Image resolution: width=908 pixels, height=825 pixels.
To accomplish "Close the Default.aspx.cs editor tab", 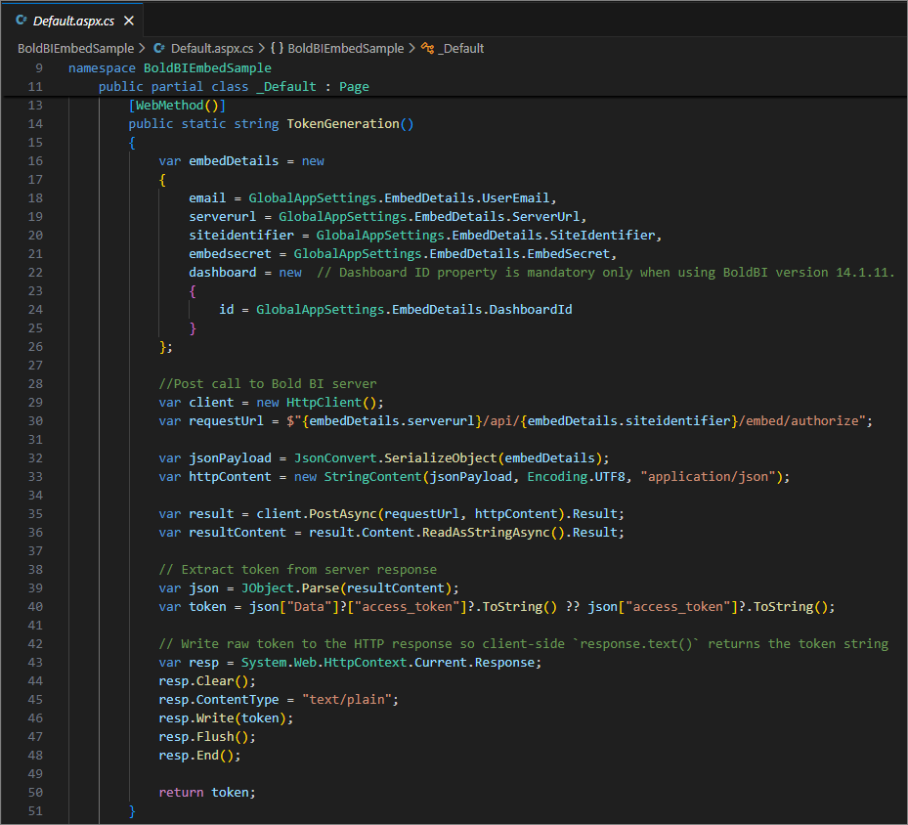I will [129, 20].
